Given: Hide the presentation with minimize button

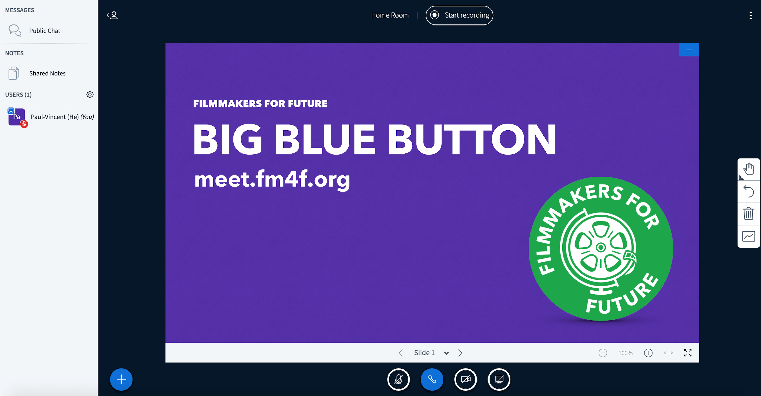Looking at the screenshot, I should (689, 50).
